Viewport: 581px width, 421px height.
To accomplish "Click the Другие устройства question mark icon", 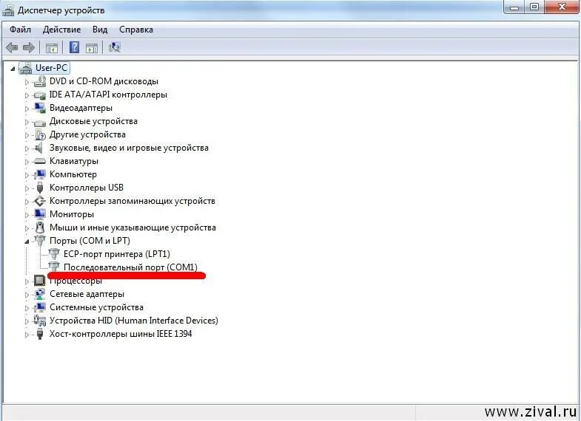I will click(40, 134).
